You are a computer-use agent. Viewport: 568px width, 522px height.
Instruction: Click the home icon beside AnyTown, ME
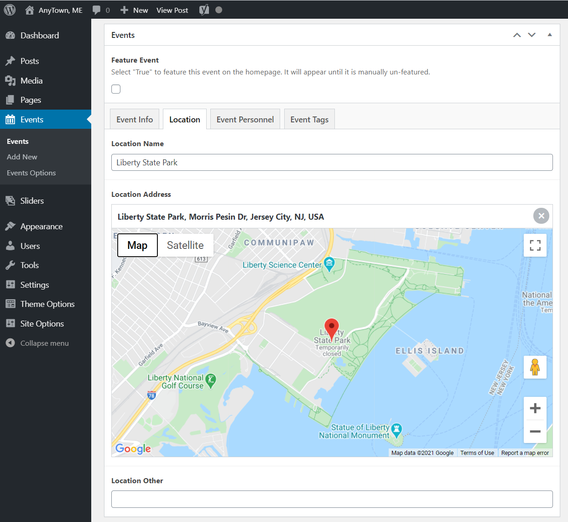[x=30, y=10]
